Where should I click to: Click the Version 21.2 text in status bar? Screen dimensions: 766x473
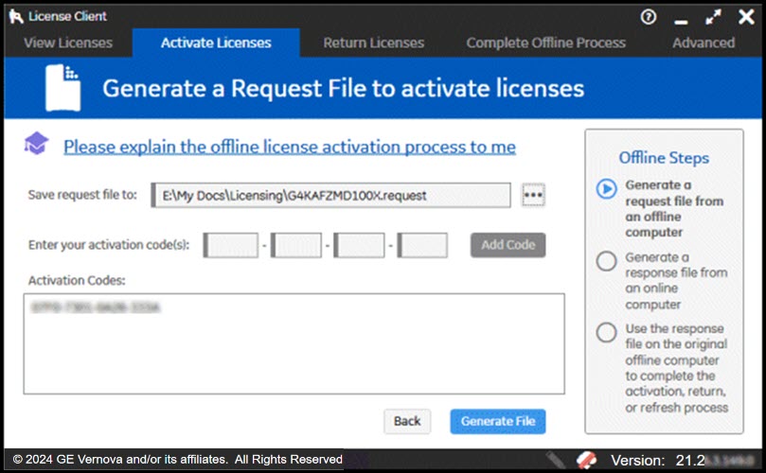tap(658, 460)
